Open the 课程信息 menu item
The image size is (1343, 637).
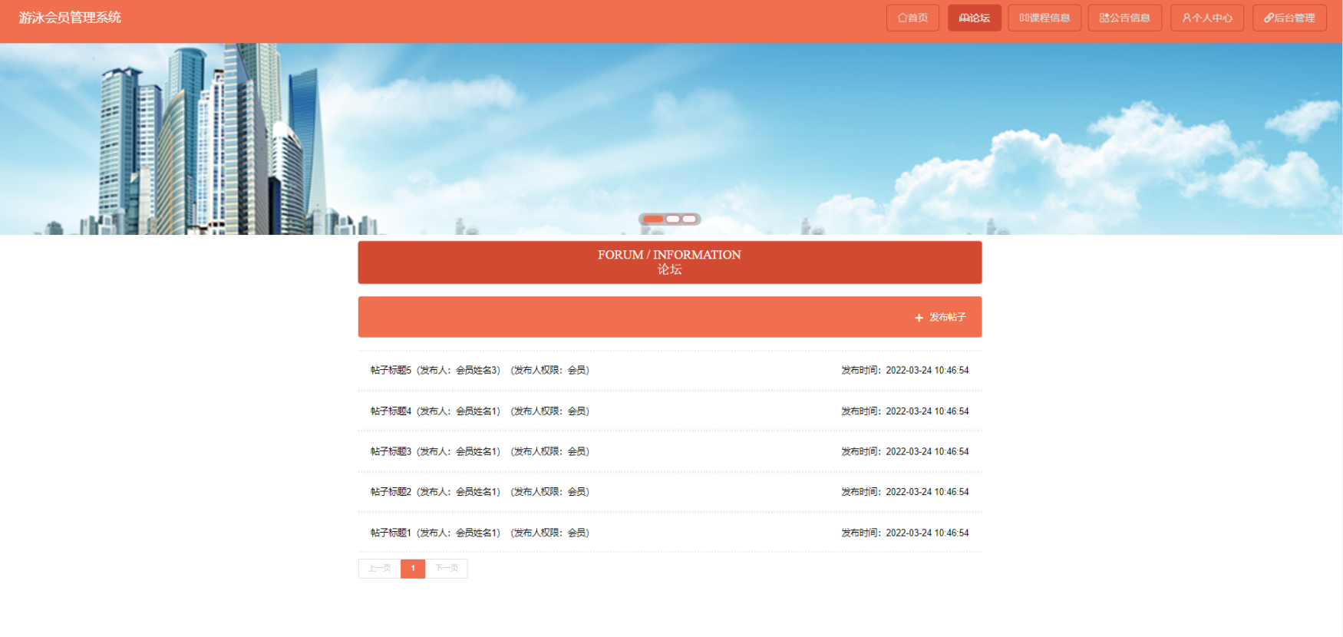pos(1044,18)
